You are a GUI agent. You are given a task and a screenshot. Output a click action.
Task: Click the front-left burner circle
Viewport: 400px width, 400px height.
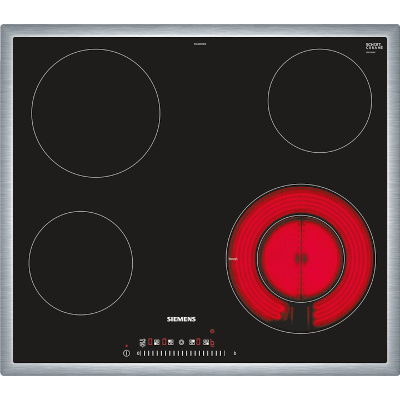click(x=81, y=263)
